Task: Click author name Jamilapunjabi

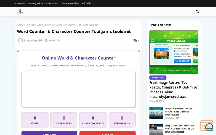Action: 36,40
